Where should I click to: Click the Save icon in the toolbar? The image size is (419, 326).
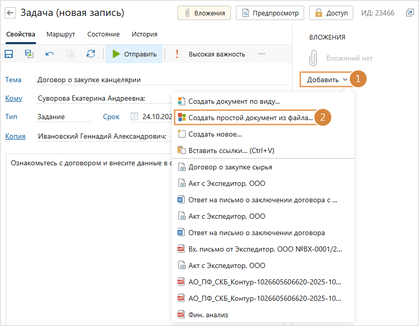pyautogui.click(x=9, y=54)
